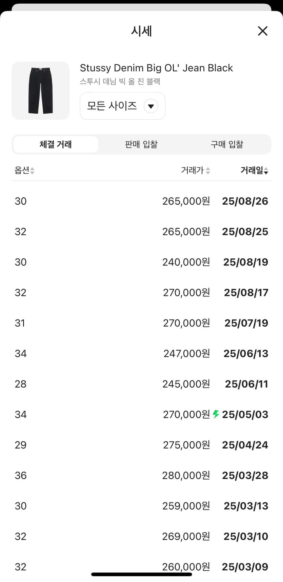Tap the home indicator bar at bottom
Screen dimensions: 283x582
141,574
